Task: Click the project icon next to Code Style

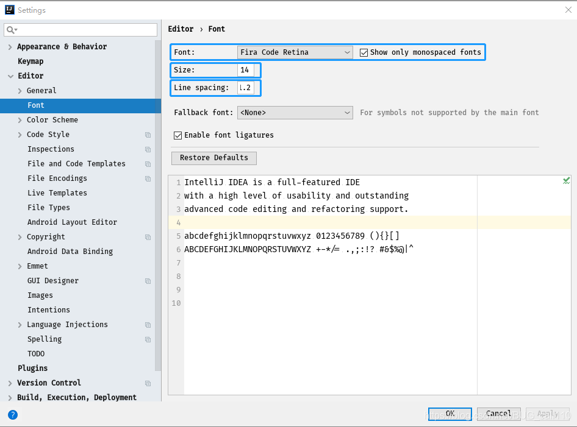Action: (x=147, y=134)
